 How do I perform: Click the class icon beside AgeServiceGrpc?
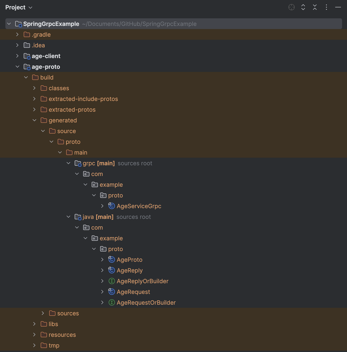coord(111,206)
